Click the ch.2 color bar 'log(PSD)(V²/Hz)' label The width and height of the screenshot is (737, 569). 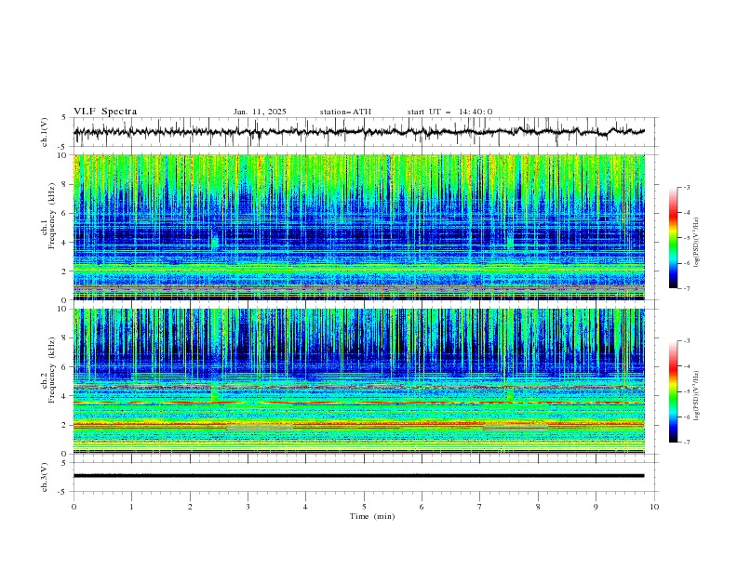697,396
